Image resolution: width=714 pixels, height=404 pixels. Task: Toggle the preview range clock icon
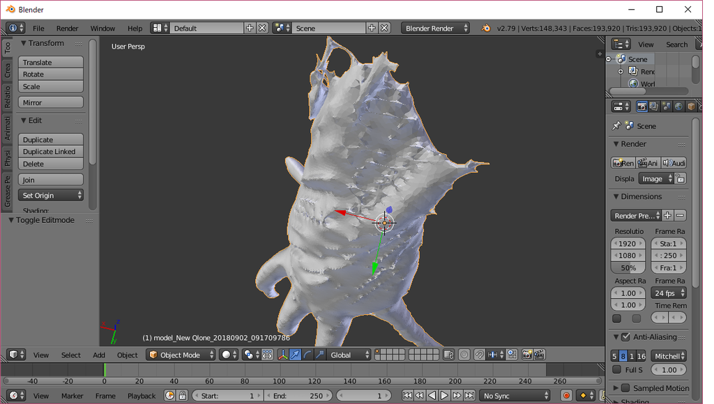(x=169, y=396)
